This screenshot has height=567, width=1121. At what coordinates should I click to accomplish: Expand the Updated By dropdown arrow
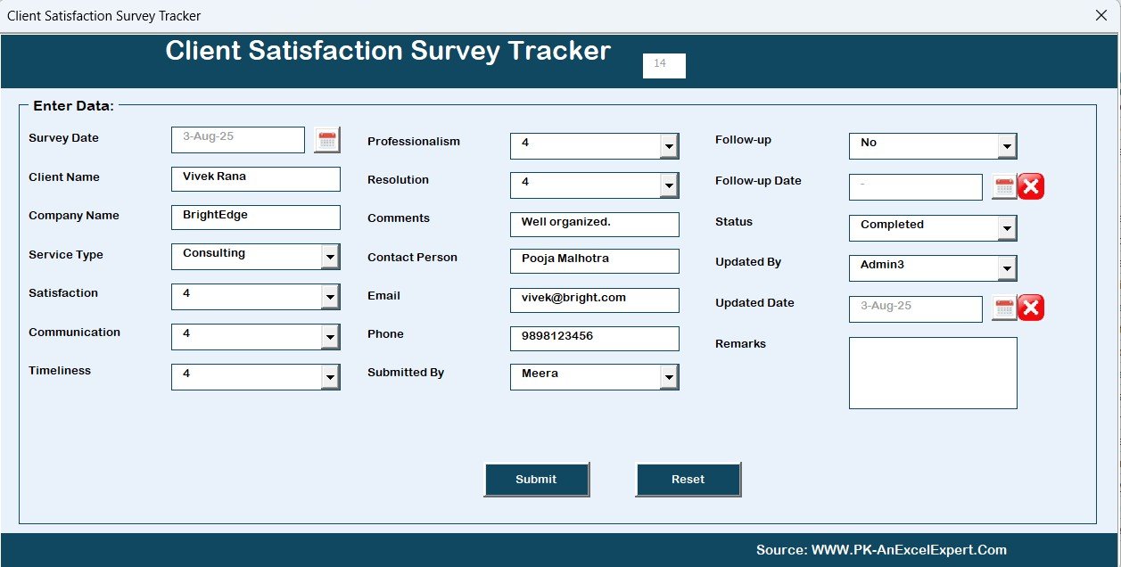[x=1007, y=268]
